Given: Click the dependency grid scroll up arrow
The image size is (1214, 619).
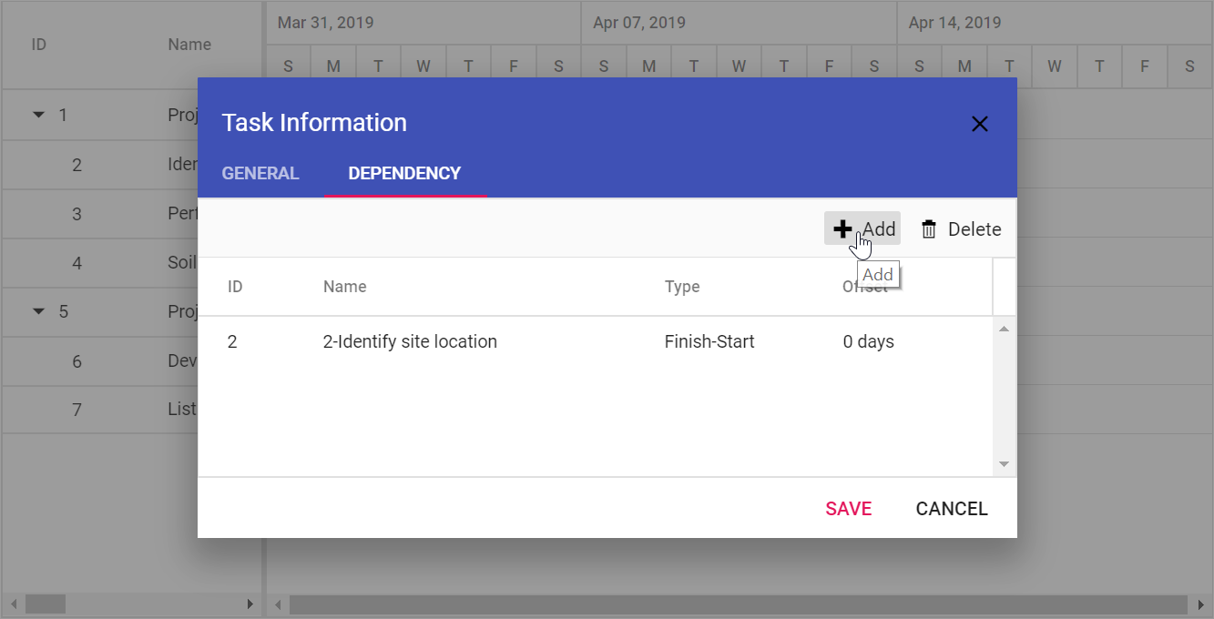Looking at the screenshot, I should tap(1005, 329).
